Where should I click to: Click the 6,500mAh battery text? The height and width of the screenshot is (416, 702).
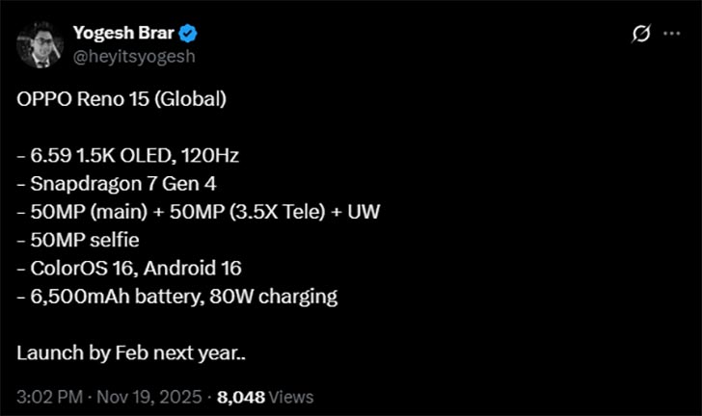(x=131, y=297)
